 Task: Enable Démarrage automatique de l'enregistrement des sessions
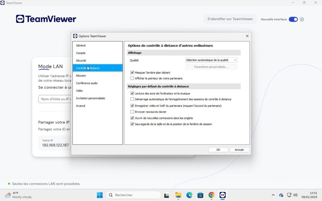pyautogui.click(x=132, y=99)
